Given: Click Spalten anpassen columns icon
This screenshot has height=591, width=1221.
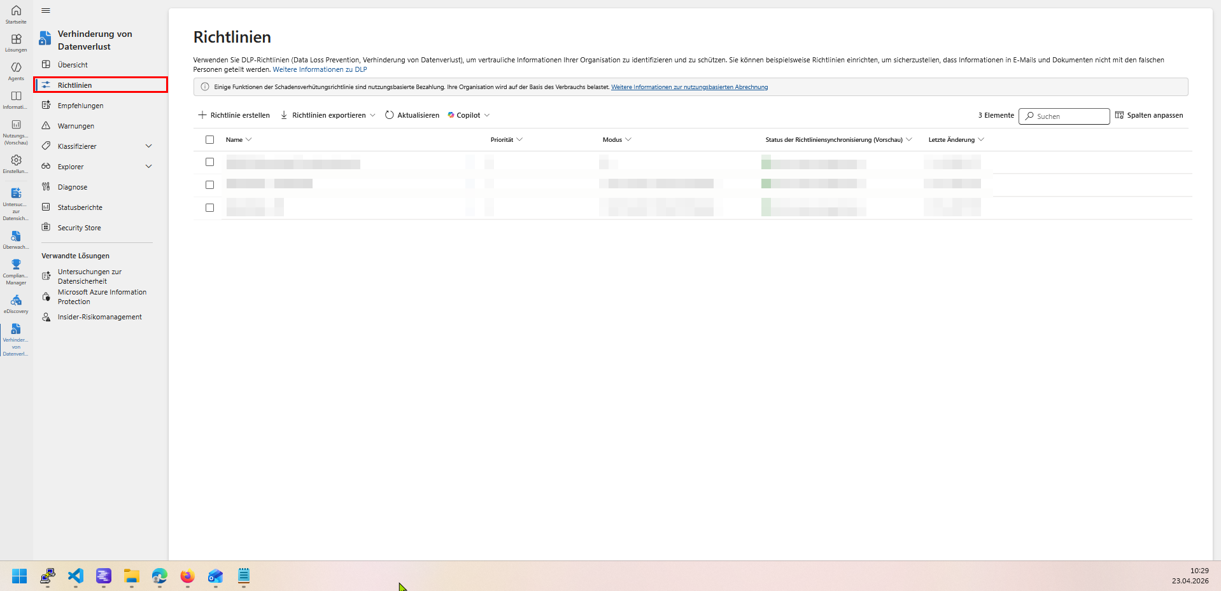Looking at the screenshot, I should [1119, 115].
